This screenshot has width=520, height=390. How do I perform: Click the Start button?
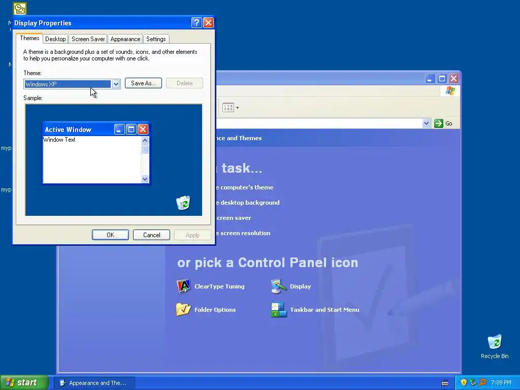tap(24, 382)
